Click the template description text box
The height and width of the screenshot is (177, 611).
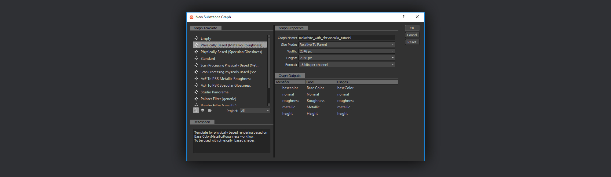coord(232,141)
